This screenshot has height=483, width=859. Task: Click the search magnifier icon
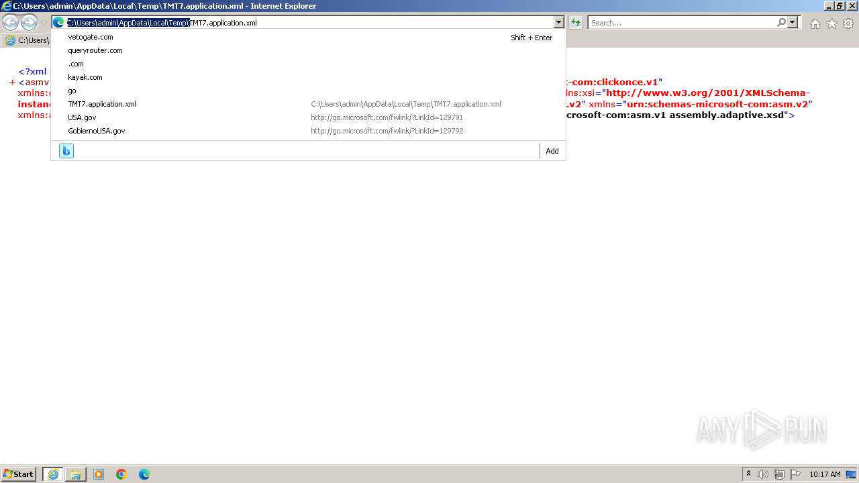781,23
